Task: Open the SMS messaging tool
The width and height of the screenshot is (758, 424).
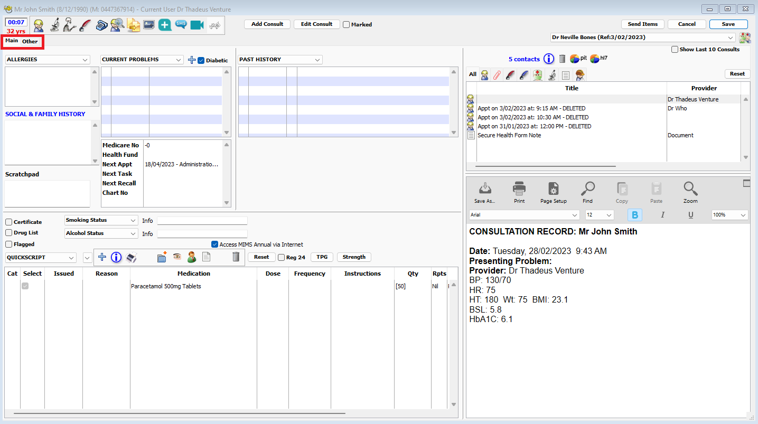Action: (x=181, y=25)
